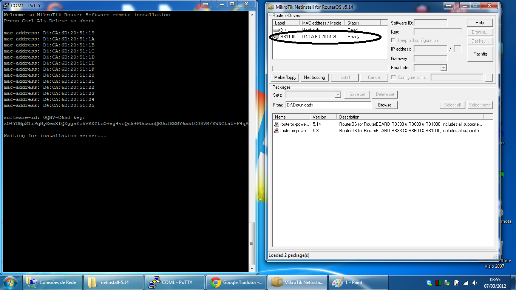Viewport: 516px width, 290px height.
Task: Click the Select none button
Action: pos(480,105)
